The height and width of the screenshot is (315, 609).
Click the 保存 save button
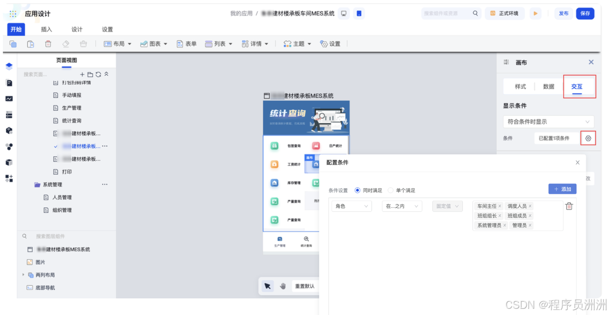tap(586, 14)
